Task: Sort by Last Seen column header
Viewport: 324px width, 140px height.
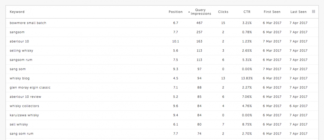Action: point(298,12)
